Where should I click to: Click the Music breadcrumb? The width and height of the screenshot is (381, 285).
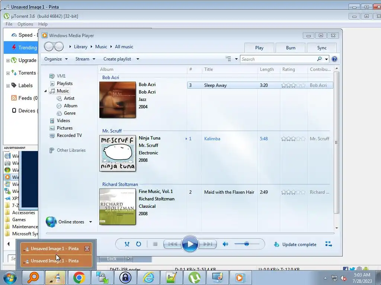tap(101, 47)
